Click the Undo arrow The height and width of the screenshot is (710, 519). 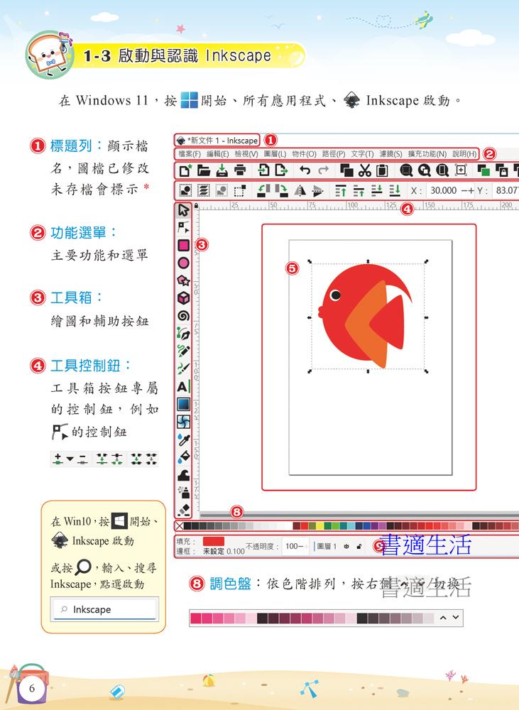tap(305, 170)
